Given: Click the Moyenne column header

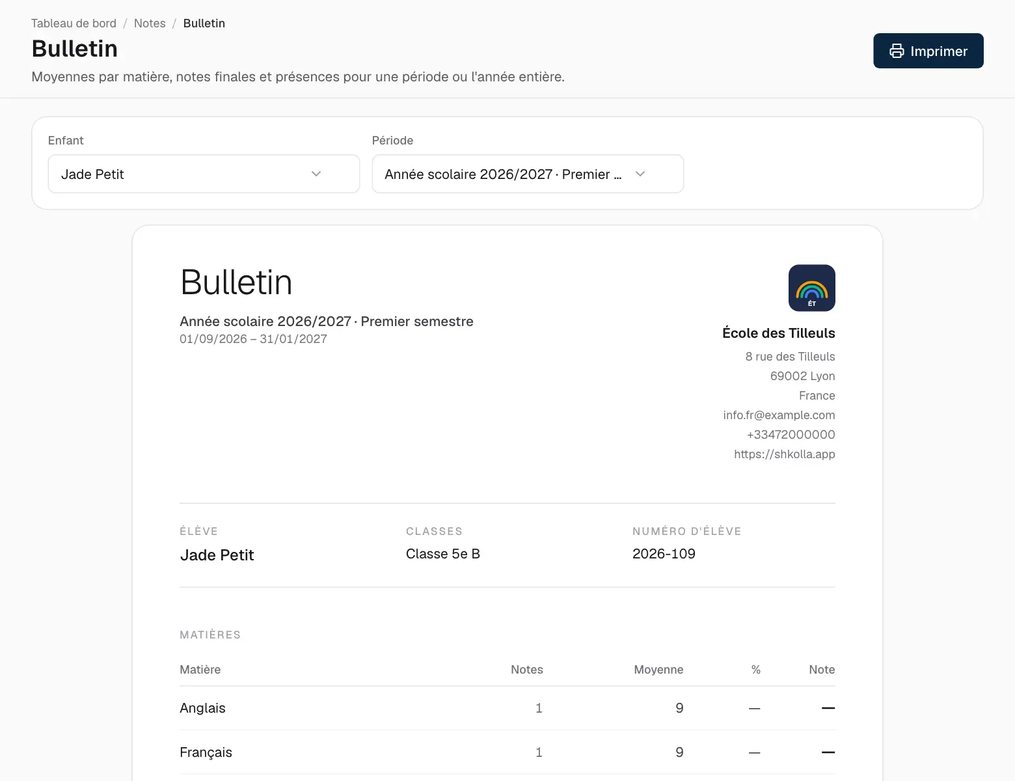Looking at the screenshot, I should [x=658, y=670].
